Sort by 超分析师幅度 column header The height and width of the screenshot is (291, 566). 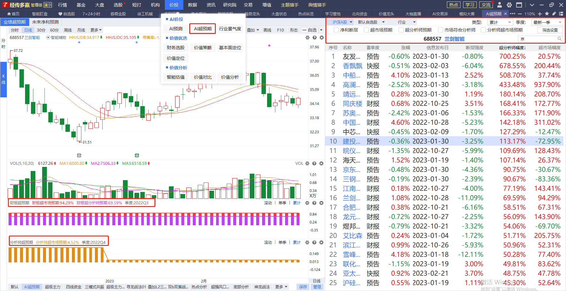tap(512, 48)
